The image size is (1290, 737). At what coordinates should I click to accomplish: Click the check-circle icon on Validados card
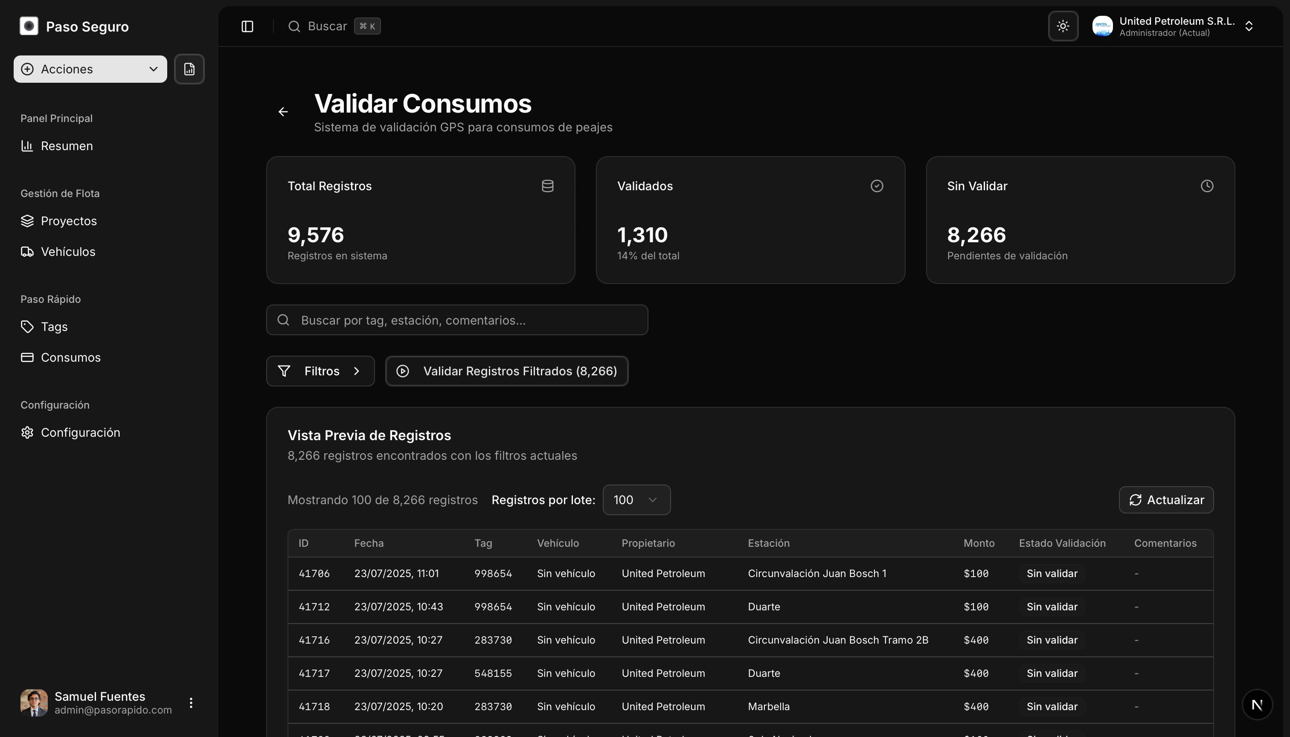point(877,186)
